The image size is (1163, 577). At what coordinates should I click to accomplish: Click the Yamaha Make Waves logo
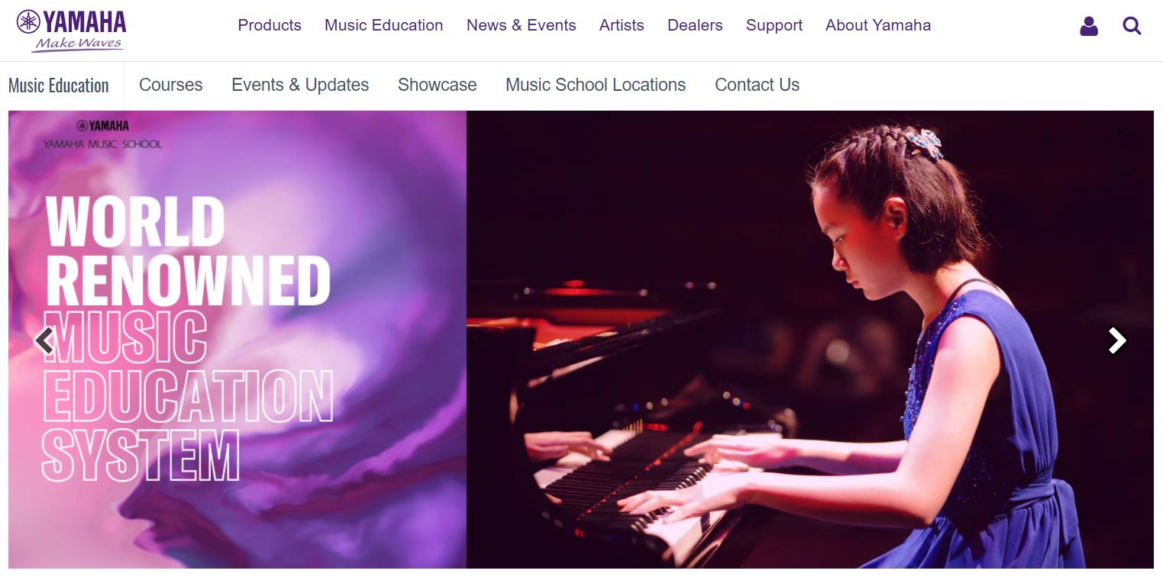click(71, 31)
